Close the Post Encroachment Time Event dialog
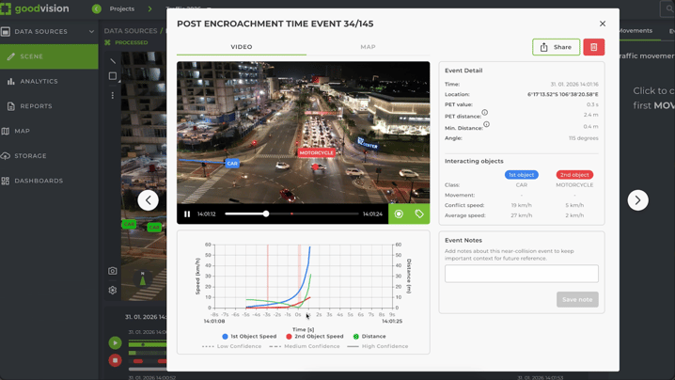 [603, 24]
